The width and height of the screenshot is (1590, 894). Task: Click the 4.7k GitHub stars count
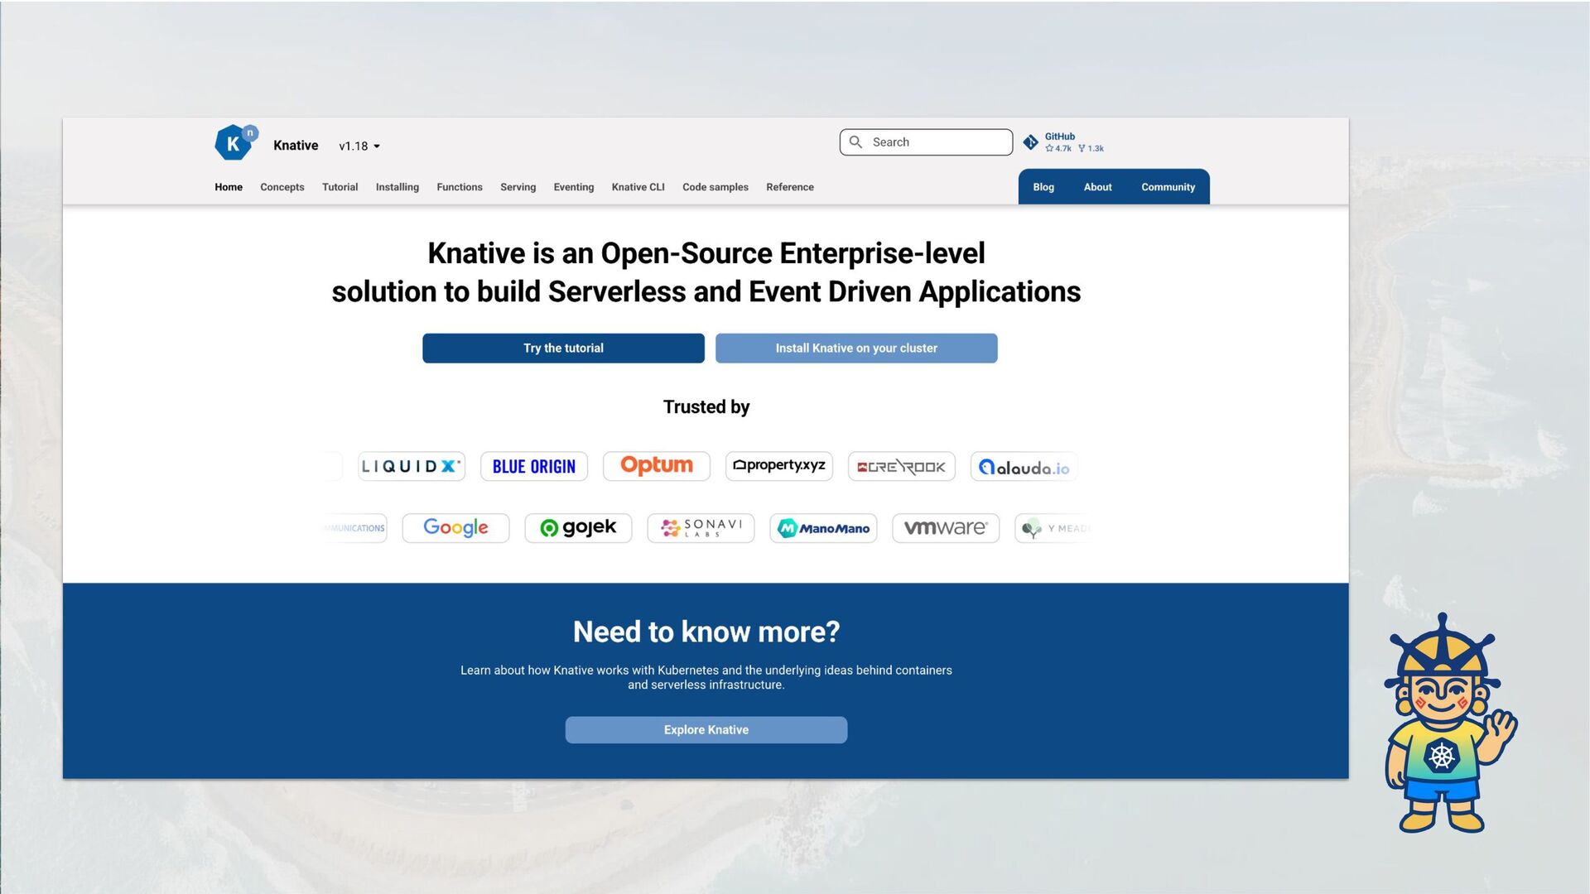(1058, 149)
